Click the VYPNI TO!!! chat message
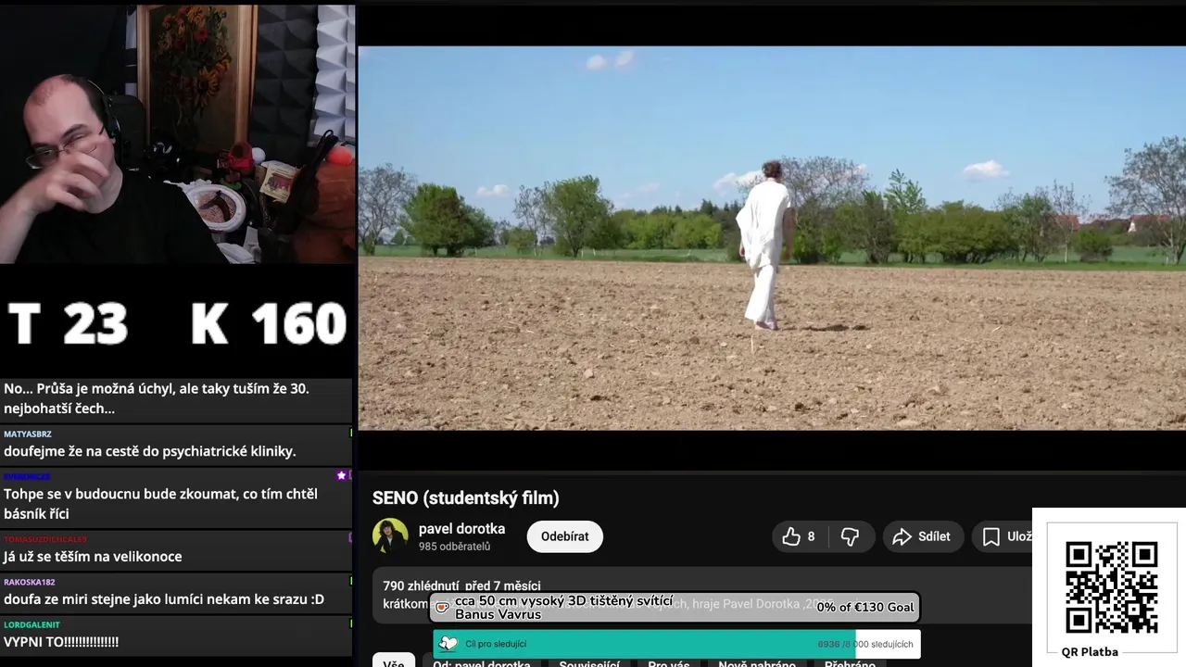This screenshot has height=667, width=1186. [61, 642]
